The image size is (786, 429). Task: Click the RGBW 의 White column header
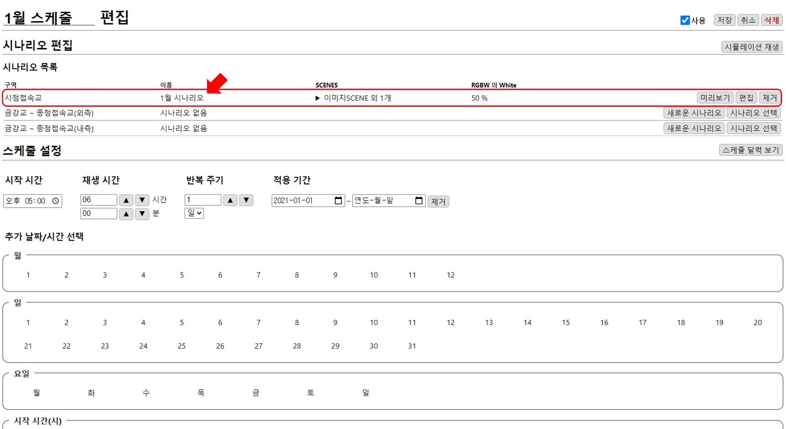pyautogui.click(x=494, y=85)
